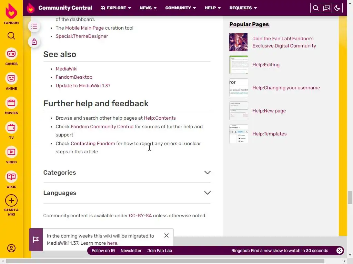The image size is (353, 264).
Task: Click the sidebar search magnifier icon
Action: [x=11, y=36]
